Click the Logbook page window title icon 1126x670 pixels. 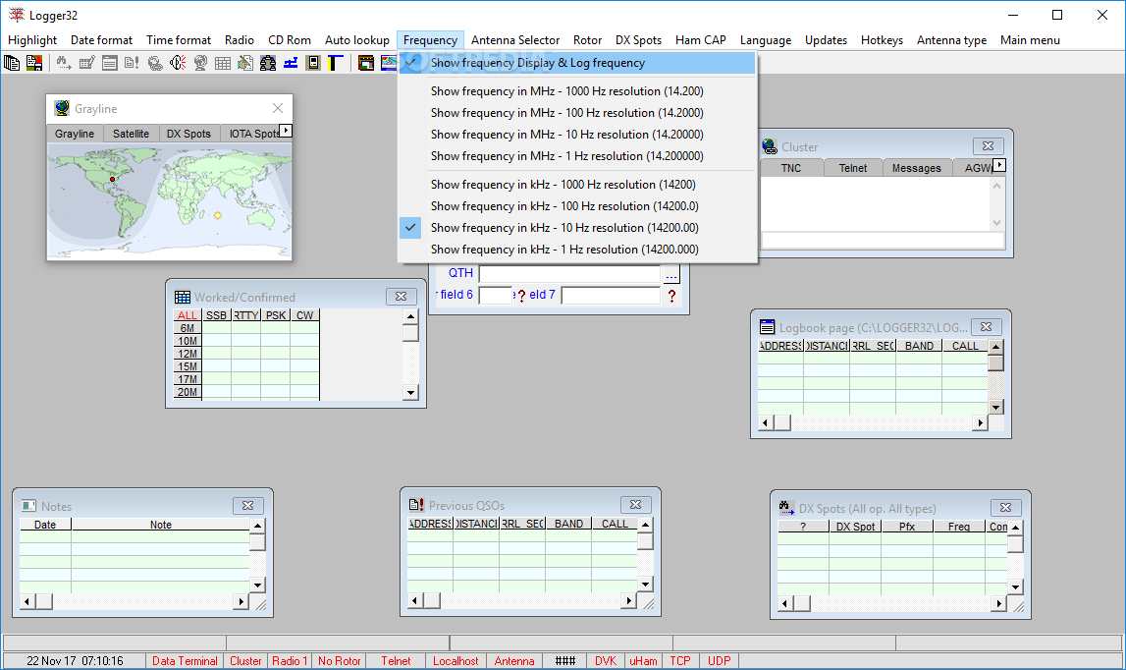click(x=767, y=327)
